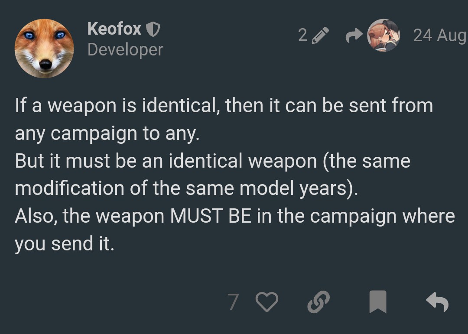
Task: Click the sentence starting "But it must be"
Action: click(x=212, y=161)
